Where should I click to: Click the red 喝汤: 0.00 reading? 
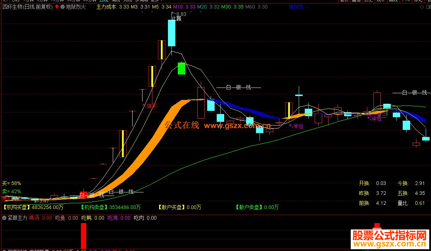41,218
